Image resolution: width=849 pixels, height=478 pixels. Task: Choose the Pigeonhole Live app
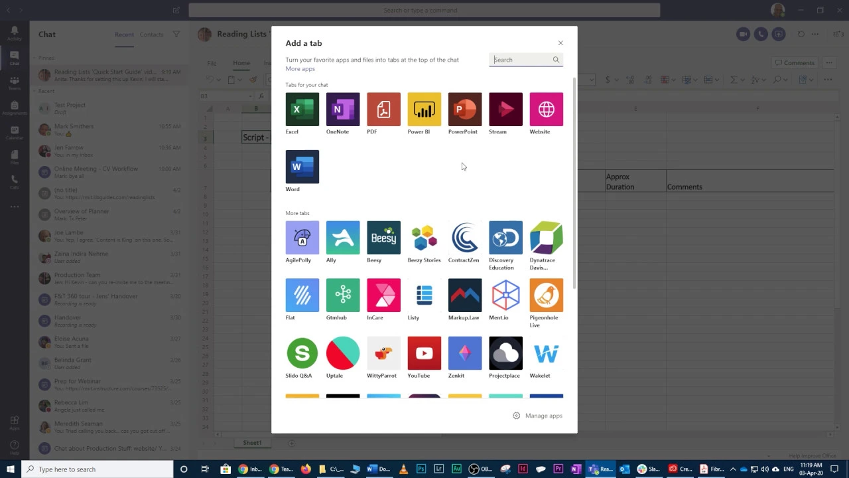pyautogui.click(x=546, y=295)
